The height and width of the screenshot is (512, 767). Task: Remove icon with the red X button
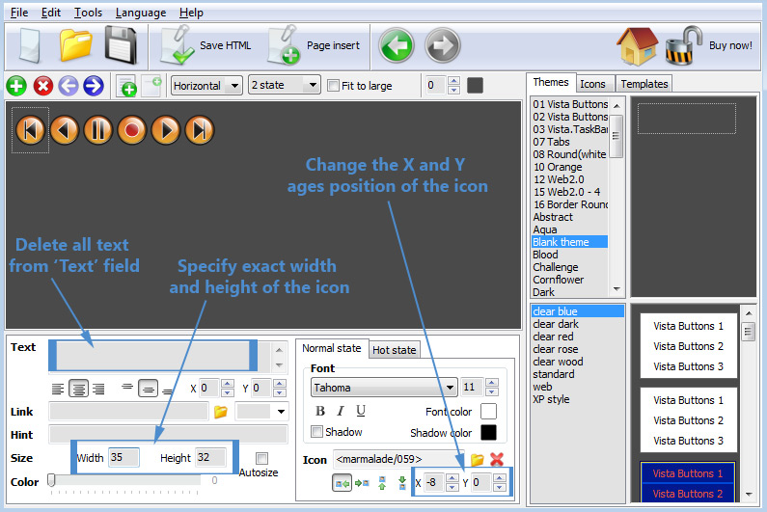click(497, 459)
